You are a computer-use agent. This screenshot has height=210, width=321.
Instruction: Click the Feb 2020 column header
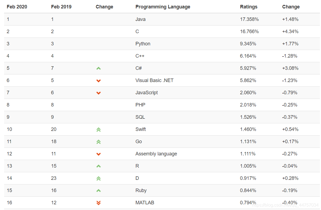tap(17, 7)
